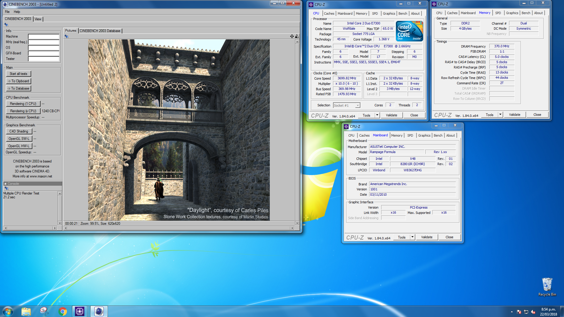Screen dimensions: 564x317
Task: Open the SPD tab in the CPU-Z Memory window
Action: (x=498, y=13)
